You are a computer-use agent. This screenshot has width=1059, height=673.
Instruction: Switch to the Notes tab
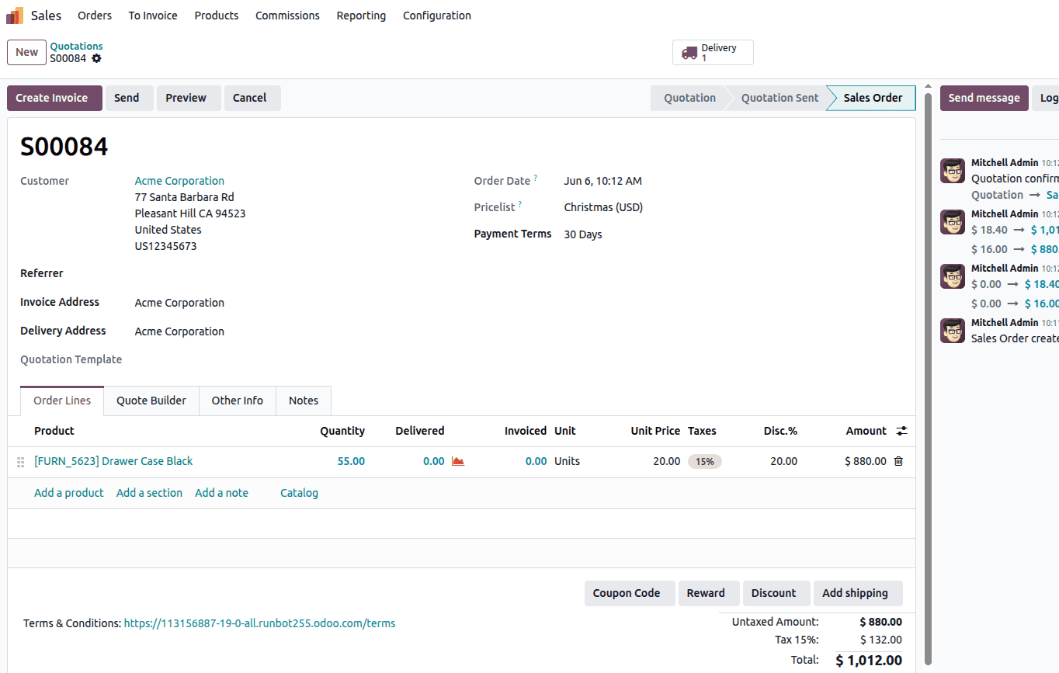(304, 401)
